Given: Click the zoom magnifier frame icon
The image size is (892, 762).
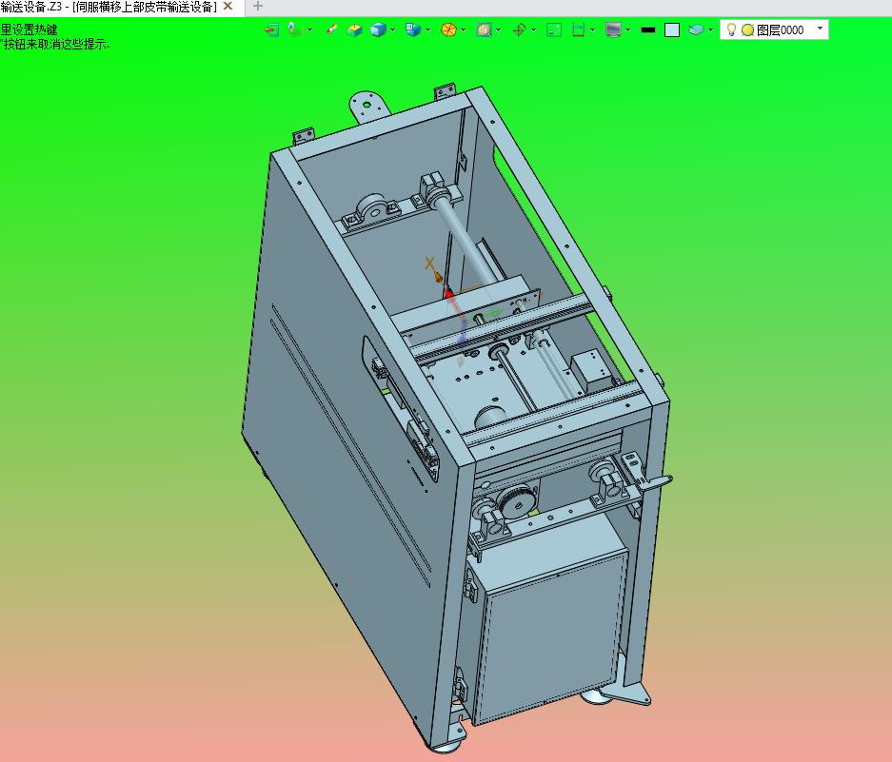Looking at the screenshot, I should (x=485, y=30).
